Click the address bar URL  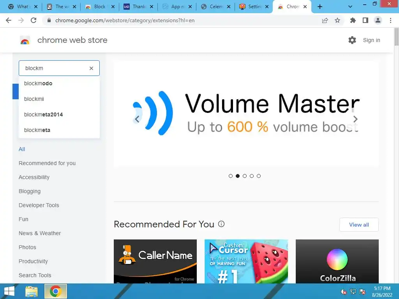point(125,20)
